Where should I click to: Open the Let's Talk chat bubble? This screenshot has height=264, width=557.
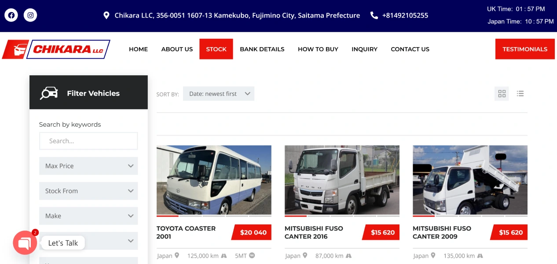(25, 242)
